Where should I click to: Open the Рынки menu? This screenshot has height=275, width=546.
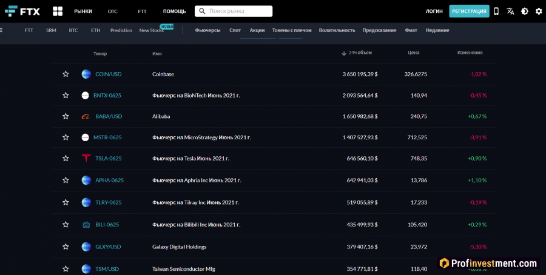point(83,11)
